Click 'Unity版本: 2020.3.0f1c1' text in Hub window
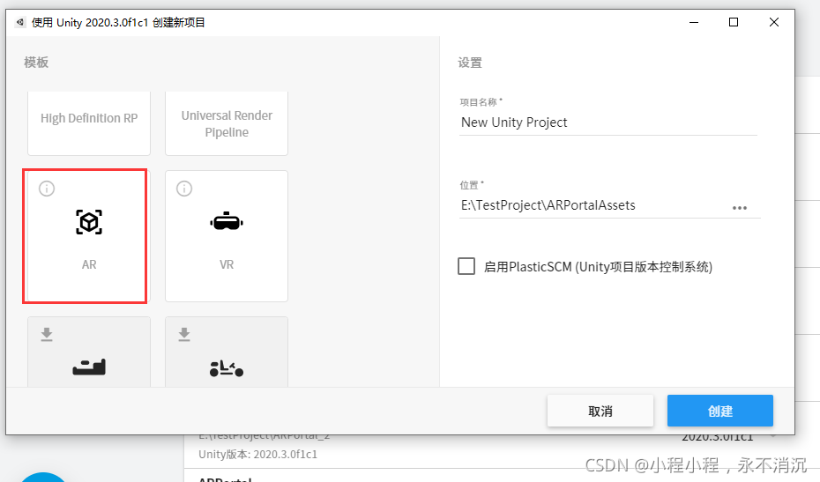The height and width of the screenshot is (482, 820). tap(257, 455)
